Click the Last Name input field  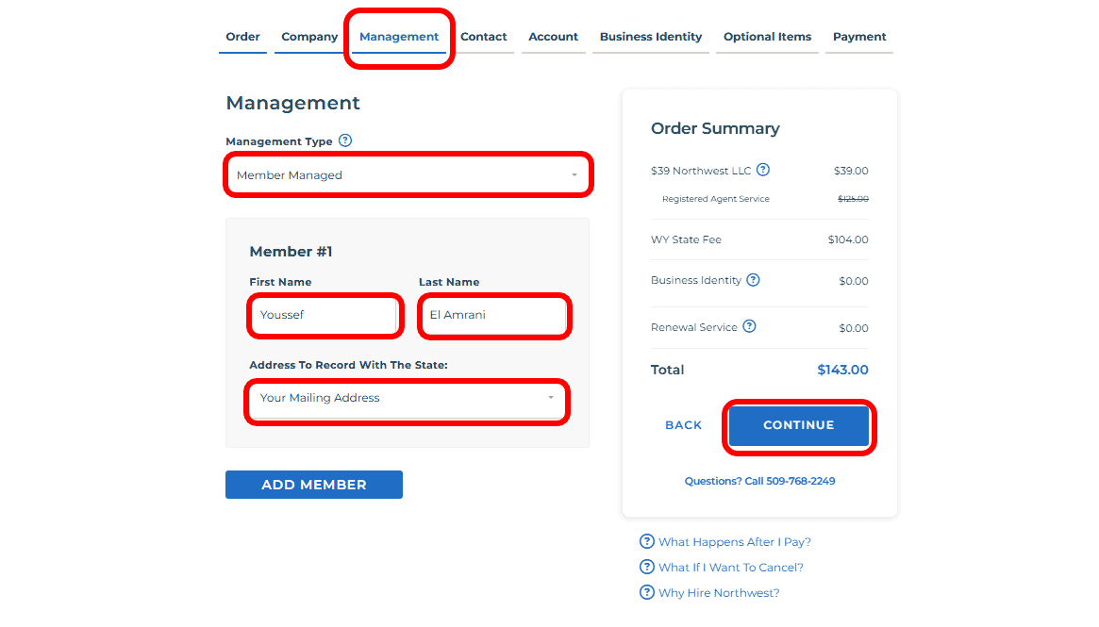click(493, 315)
